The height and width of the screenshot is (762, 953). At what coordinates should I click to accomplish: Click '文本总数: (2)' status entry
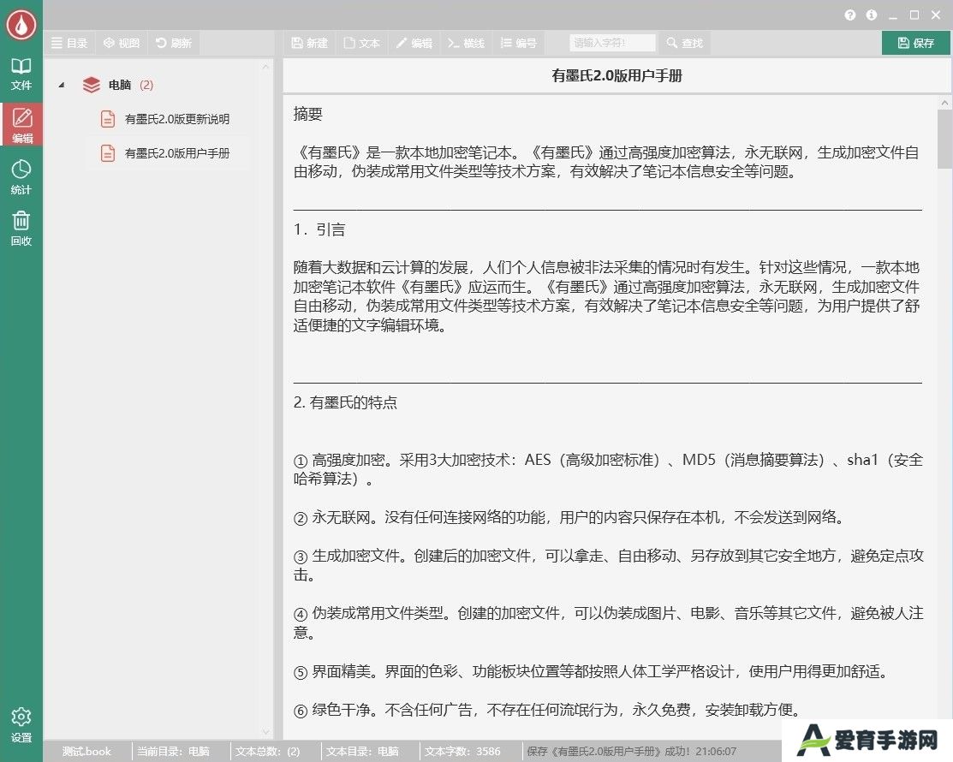[267, 752]
